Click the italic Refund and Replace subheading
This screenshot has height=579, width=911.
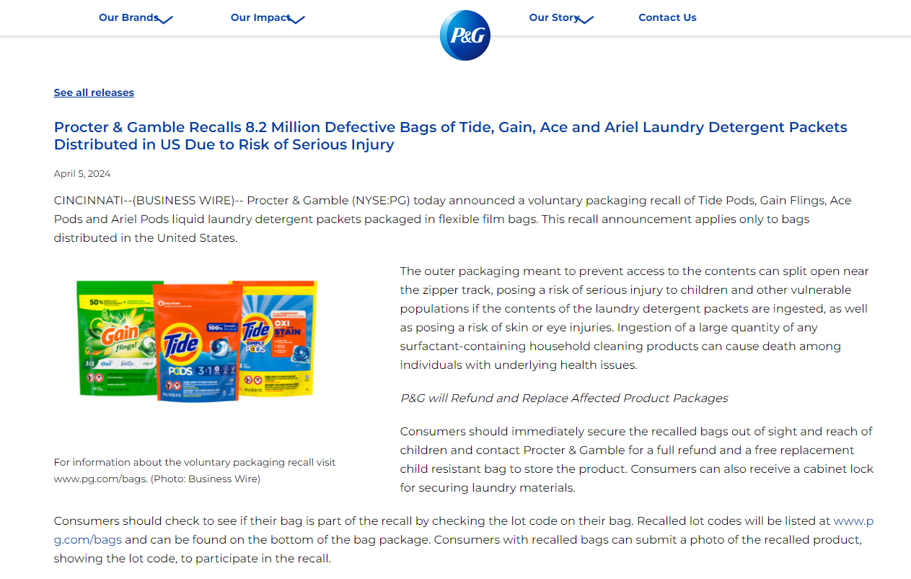(564, 398)
